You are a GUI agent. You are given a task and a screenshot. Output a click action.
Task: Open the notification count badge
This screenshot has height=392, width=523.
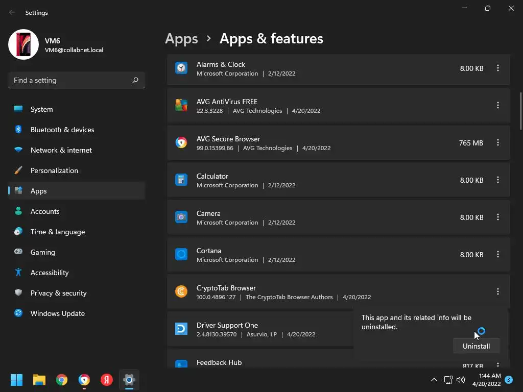pyautogui.click(x=509, y=380)
